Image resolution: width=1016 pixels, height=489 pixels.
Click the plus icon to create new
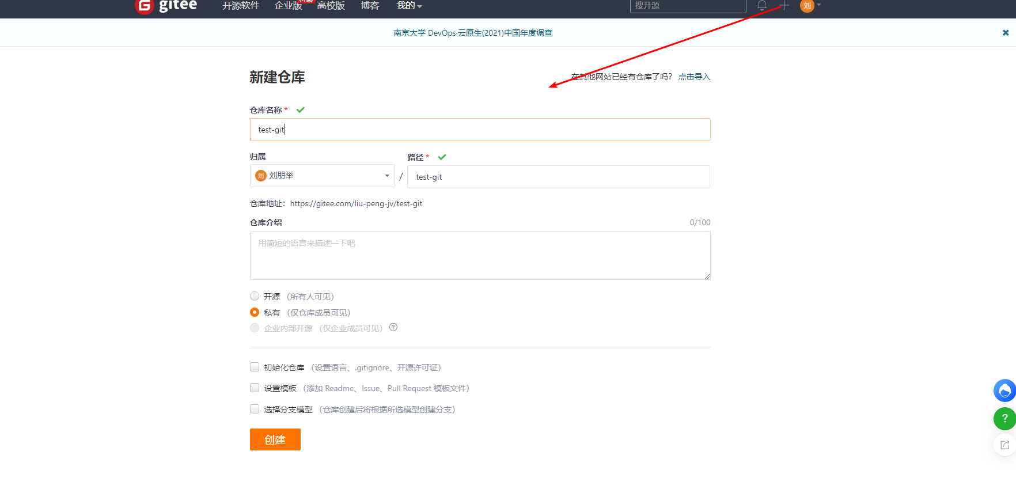click(x=784, y=6)
